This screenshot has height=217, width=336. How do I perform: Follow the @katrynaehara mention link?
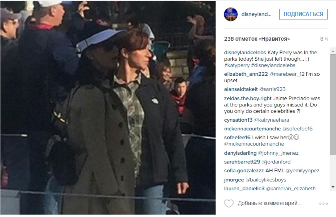[x=272, y=120]
